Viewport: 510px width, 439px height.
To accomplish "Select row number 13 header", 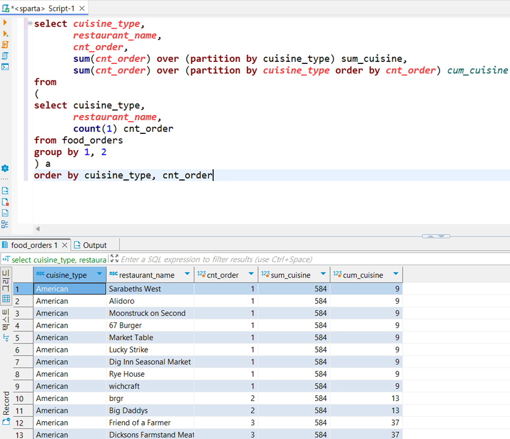I will point(23,435).
